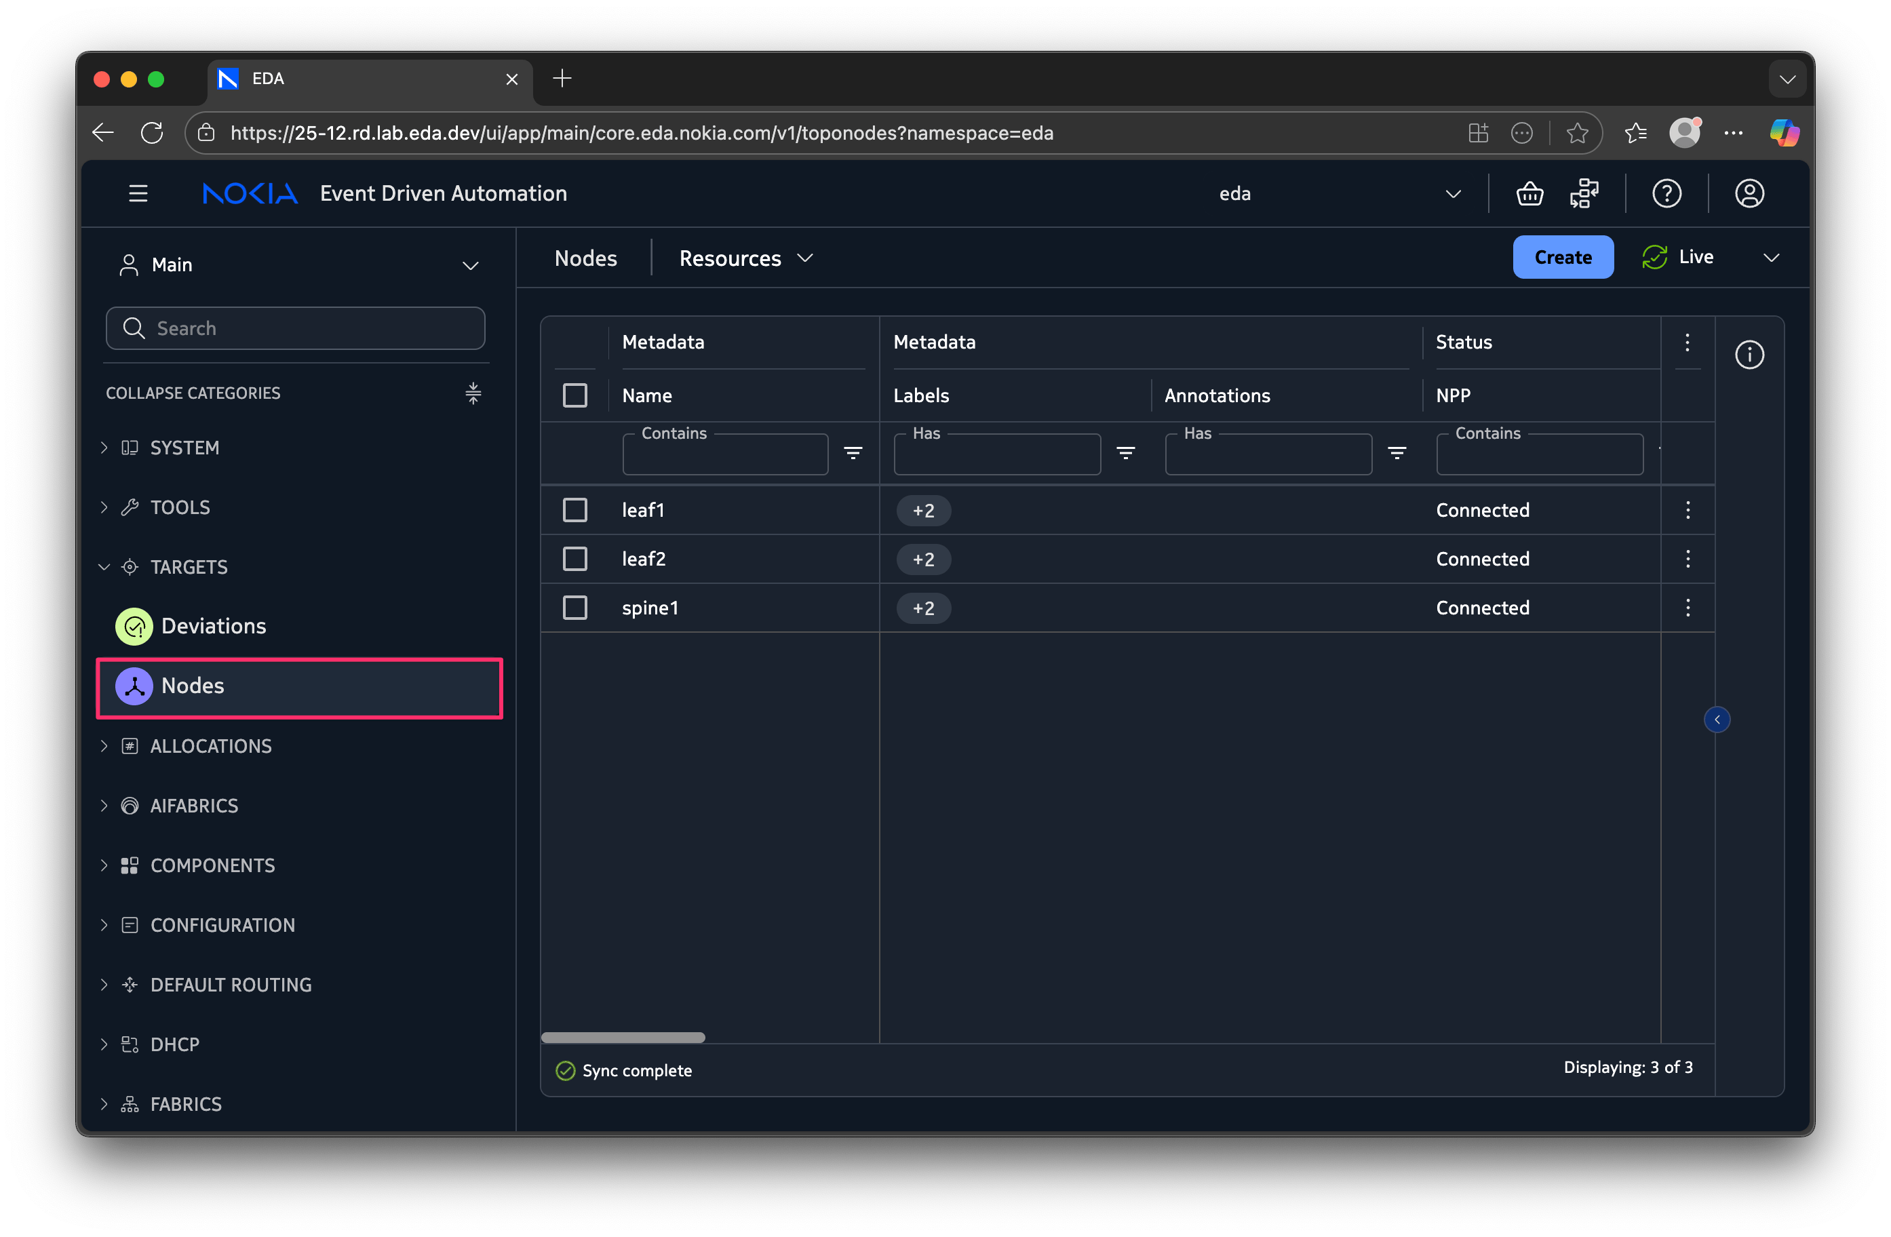1891x1237 pixels.
Task: Click the table's horizontal scrollbar
Action: (623, 1037)
